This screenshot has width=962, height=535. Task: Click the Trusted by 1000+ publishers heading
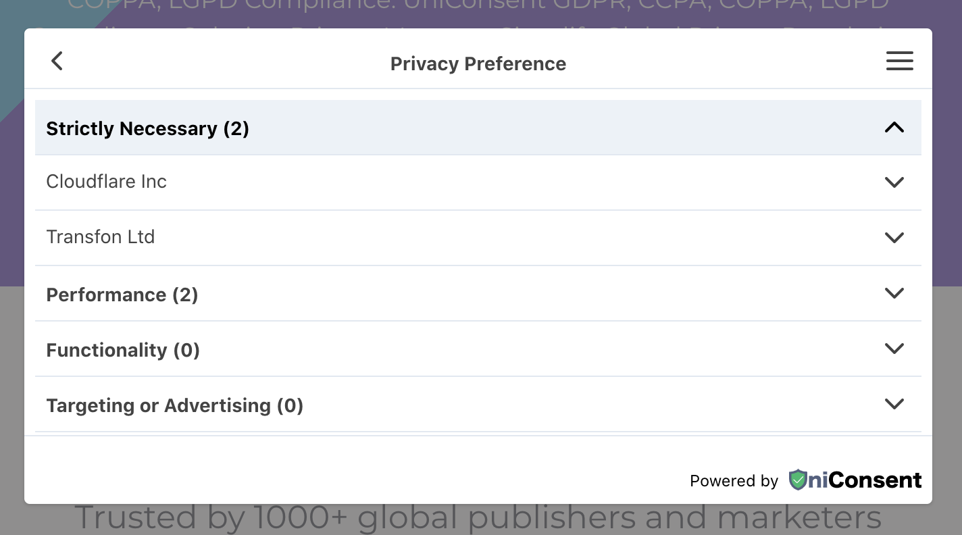pos(478,519)
